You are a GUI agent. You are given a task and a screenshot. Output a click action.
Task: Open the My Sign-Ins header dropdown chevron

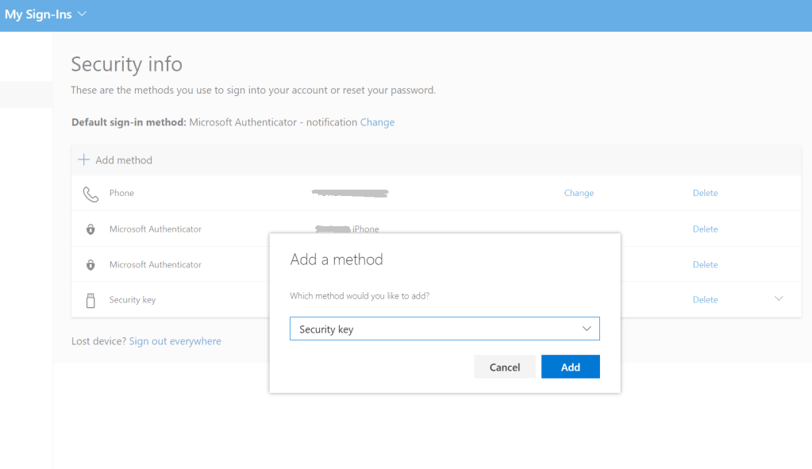pyautogui.click(x=83, y=15)
